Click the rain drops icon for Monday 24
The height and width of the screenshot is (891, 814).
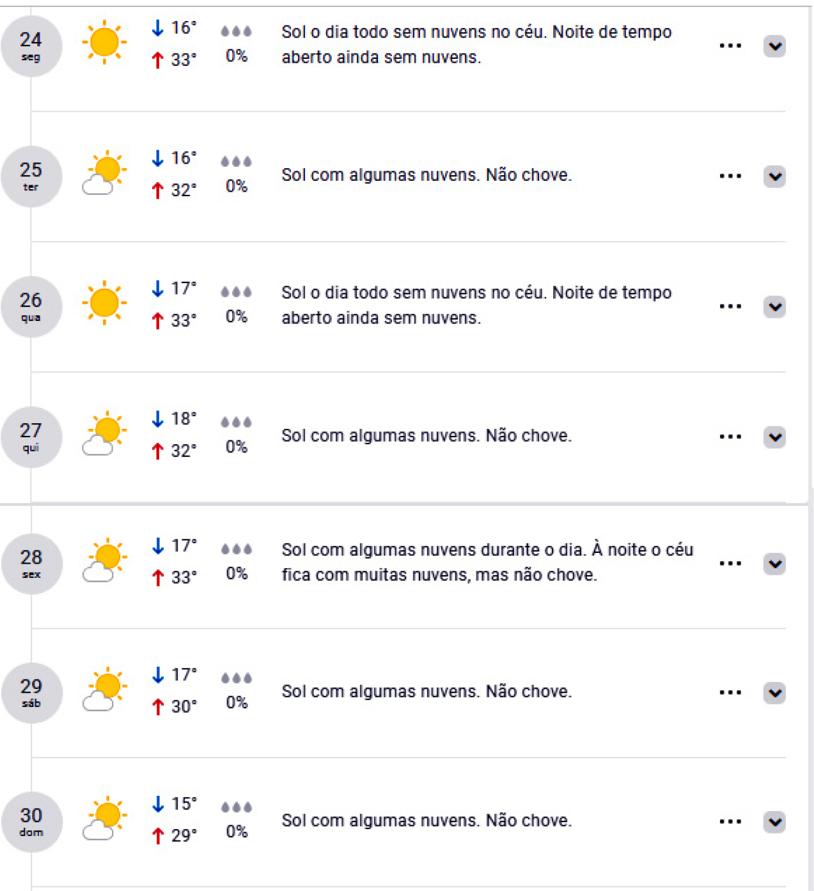click(236, 31)
